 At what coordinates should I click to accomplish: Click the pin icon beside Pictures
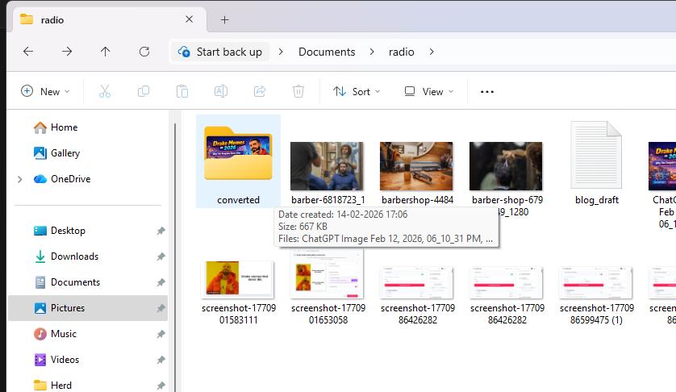tap(161, 308)
